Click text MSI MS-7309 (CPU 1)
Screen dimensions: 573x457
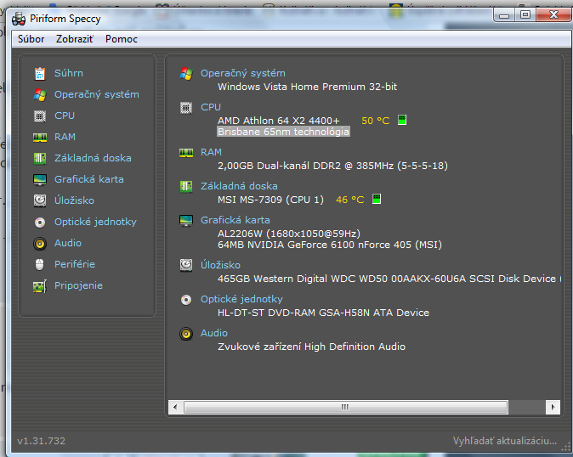270,200
